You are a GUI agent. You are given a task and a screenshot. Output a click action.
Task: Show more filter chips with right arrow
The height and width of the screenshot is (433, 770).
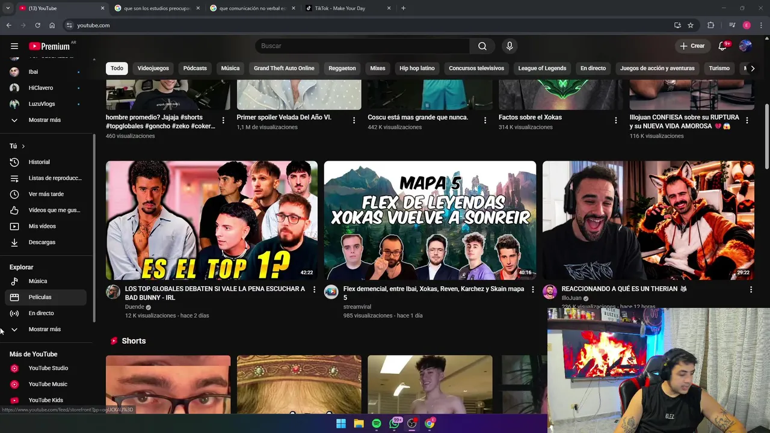[x=752, y=69]
